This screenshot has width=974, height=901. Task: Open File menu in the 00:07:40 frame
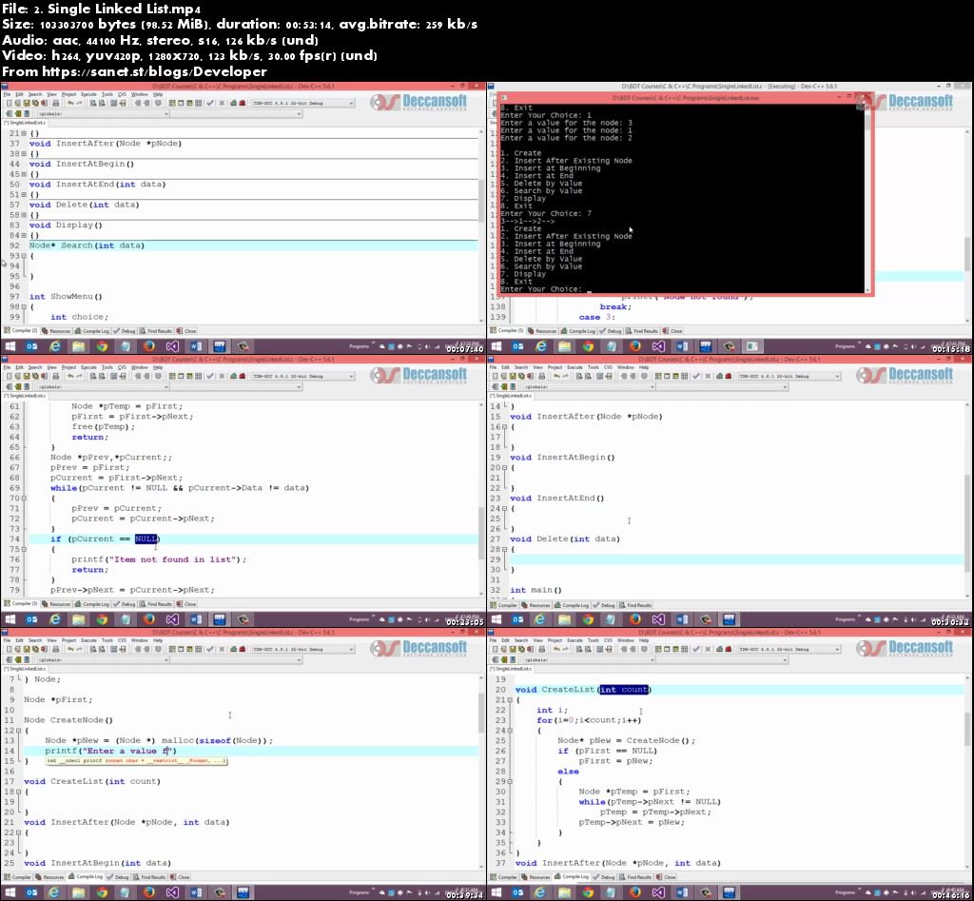point(8,94)
